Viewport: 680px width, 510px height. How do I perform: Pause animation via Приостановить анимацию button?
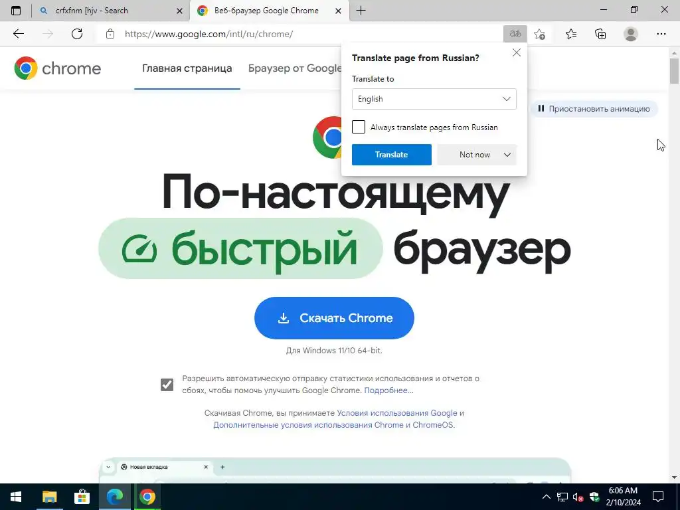tap(594, 108)
